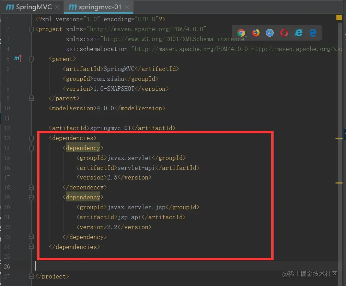346x286 pixels.
Task: Click parent version 1.0-SNAPSHOT text
Action: 114,89
